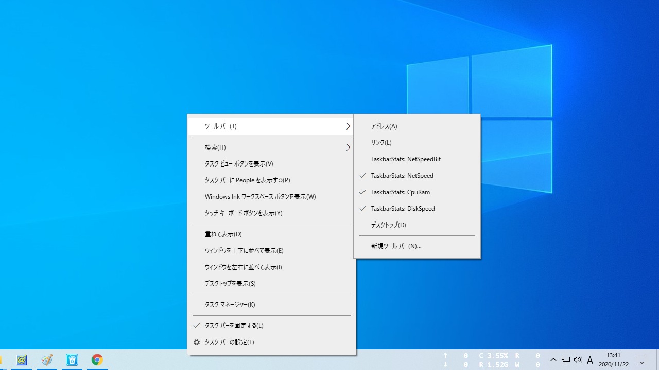Enable TaskbarStats: NetSpeedBit toolbar

point(417,159)
